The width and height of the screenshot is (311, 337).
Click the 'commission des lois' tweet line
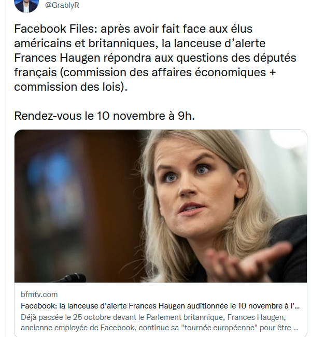[70, 87]
